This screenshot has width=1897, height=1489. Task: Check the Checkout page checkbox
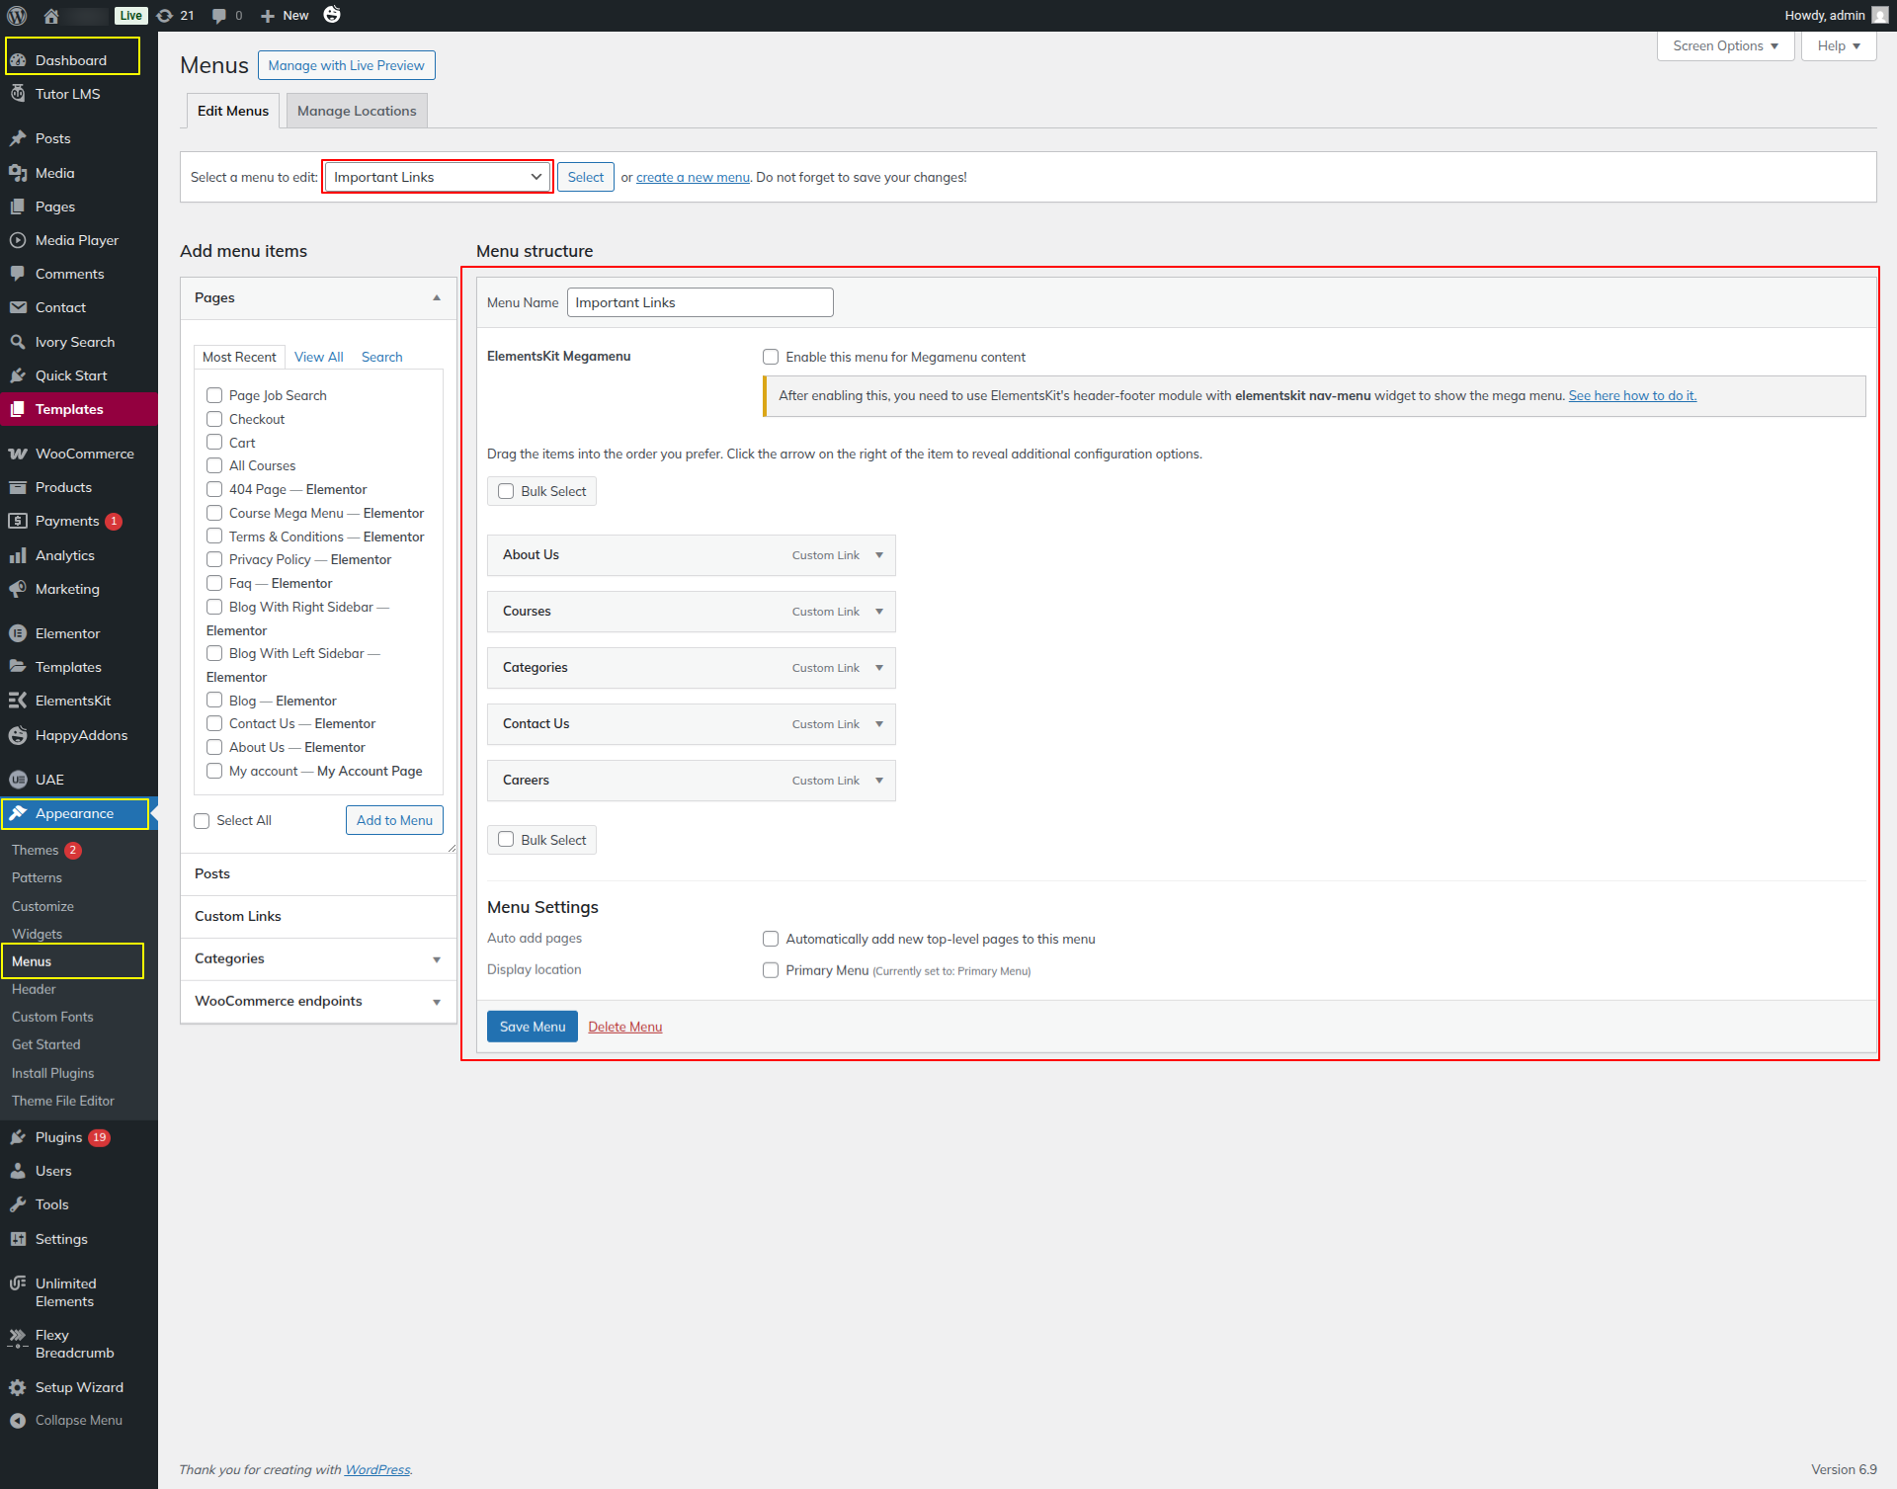point(214,419)
